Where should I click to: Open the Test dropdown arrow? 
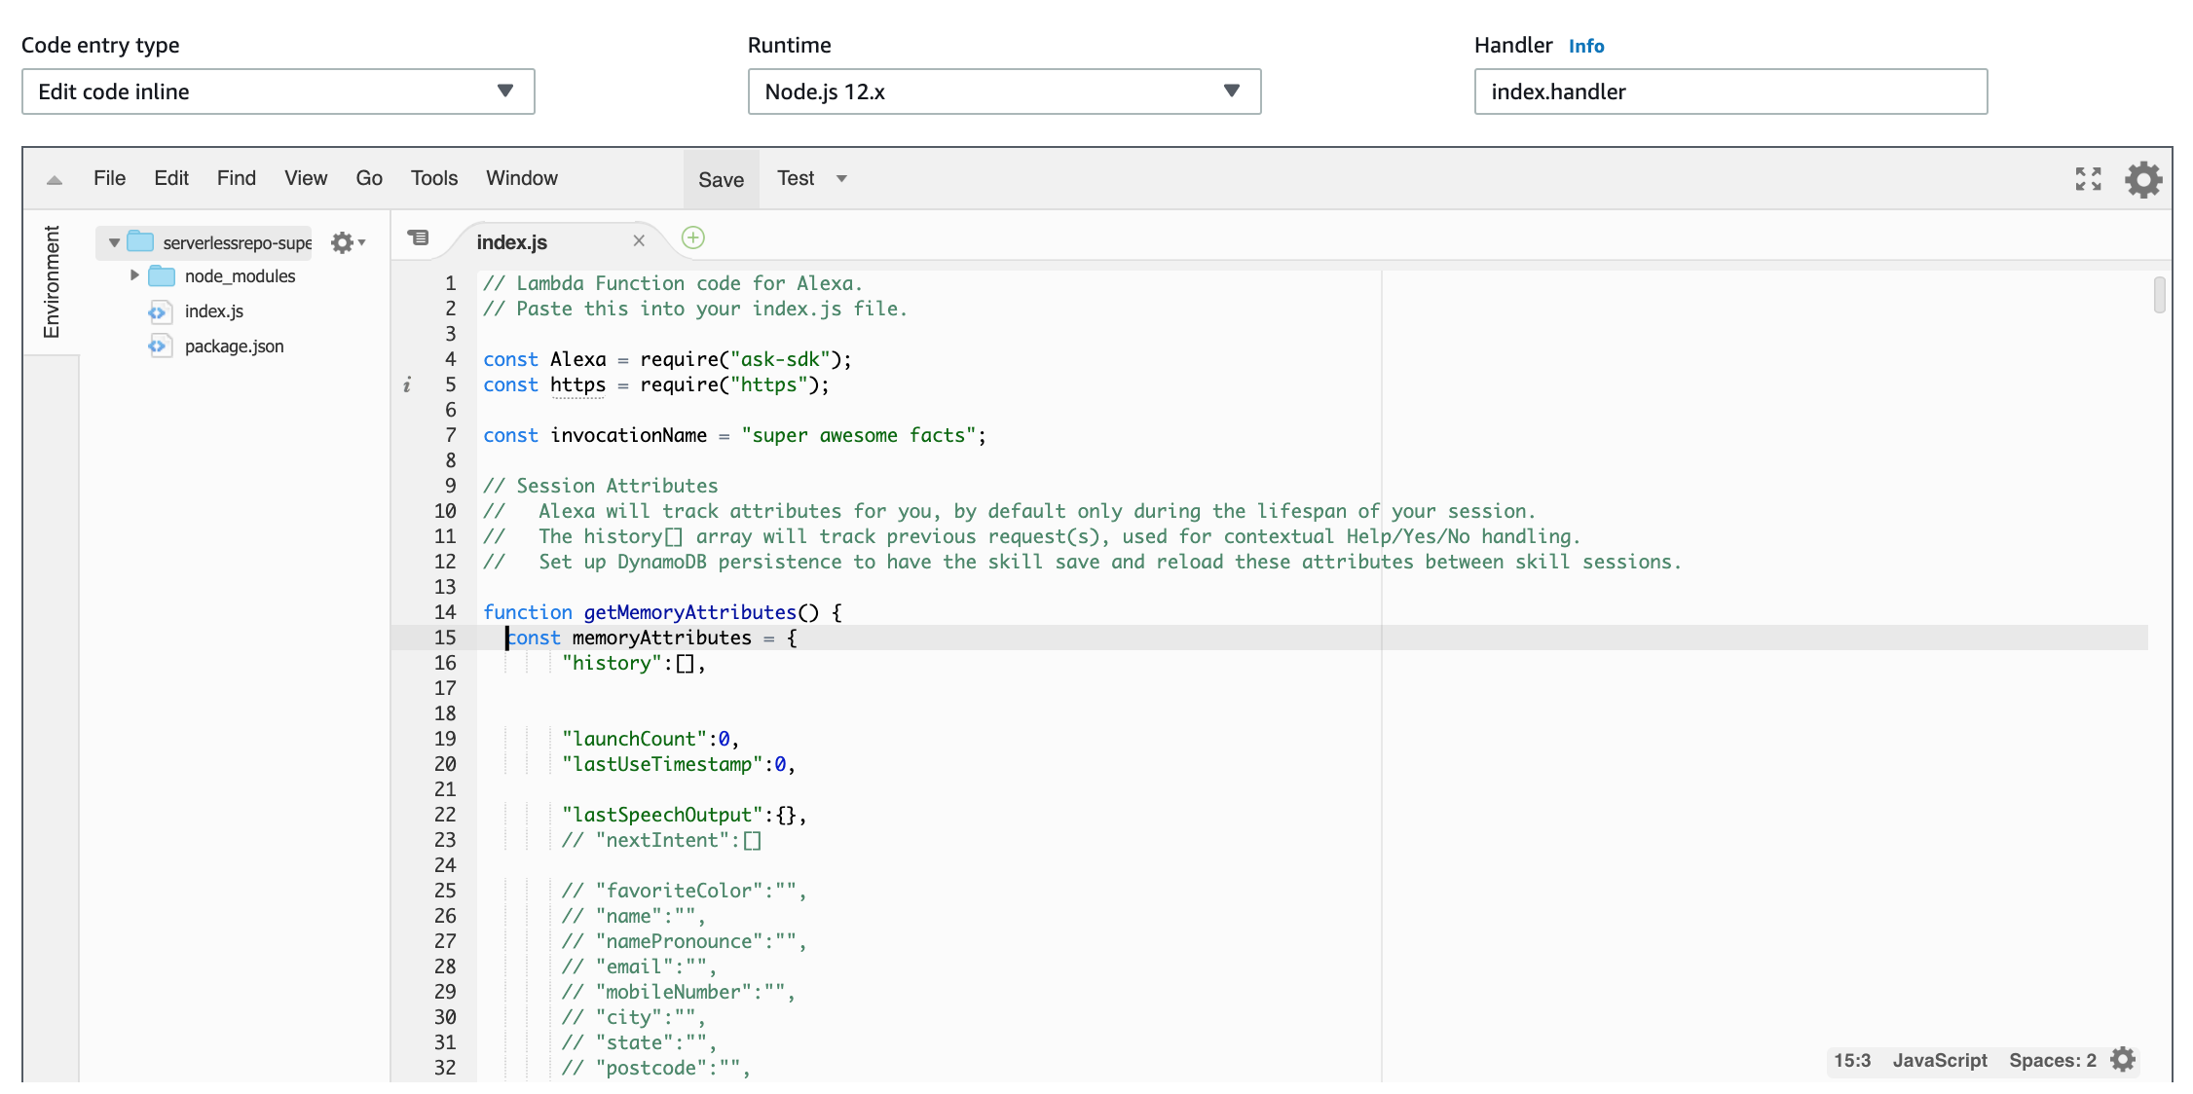click(x=842, y=178)
